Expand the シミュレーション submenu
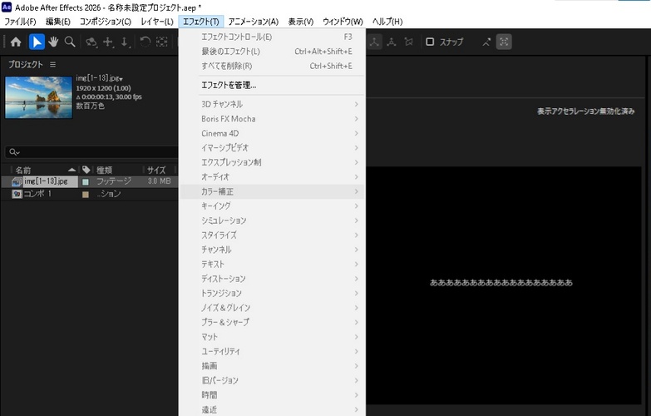 point(272,220)
